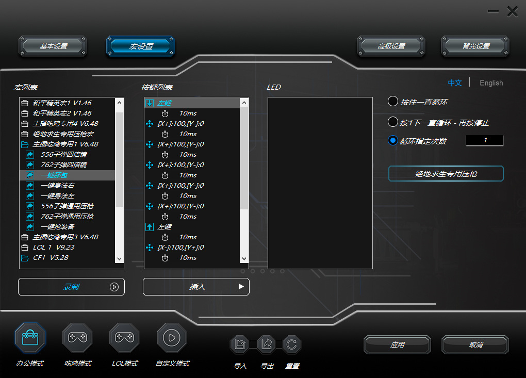Click the 导入 import icon
The image size is (526, 378).
(x=239, y=344)
